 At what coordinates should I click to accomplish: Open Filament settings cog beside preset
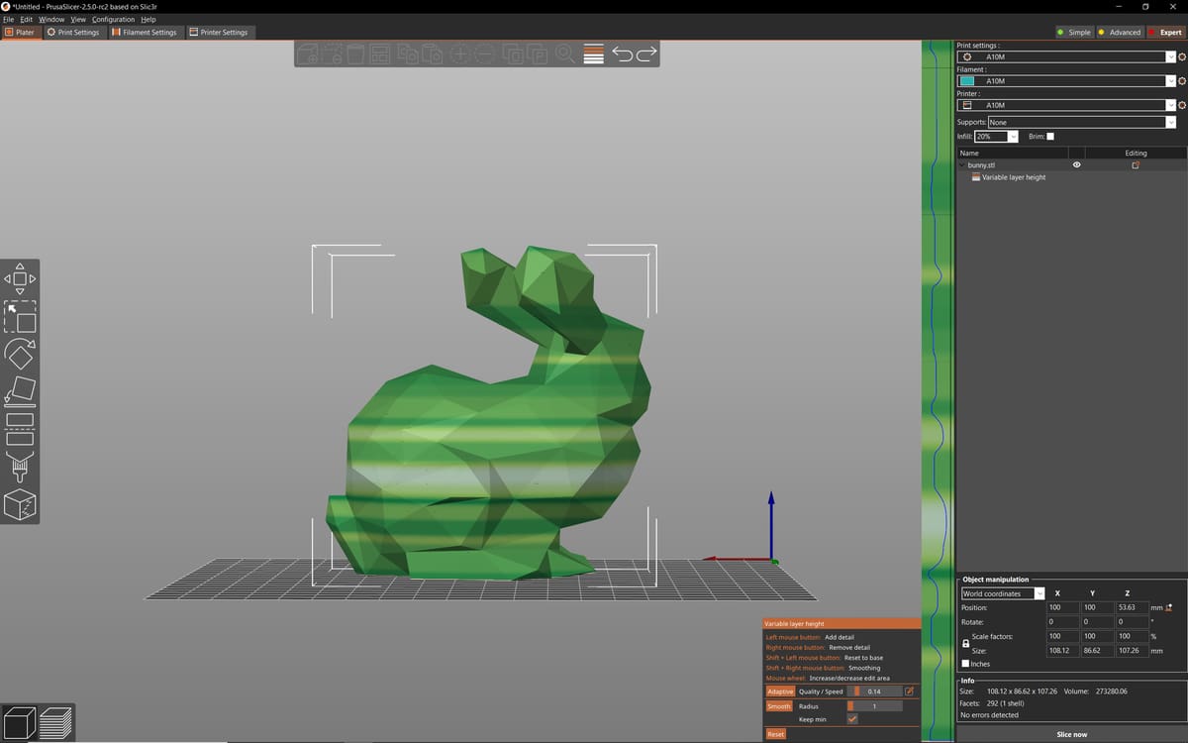pos(1182,81)
